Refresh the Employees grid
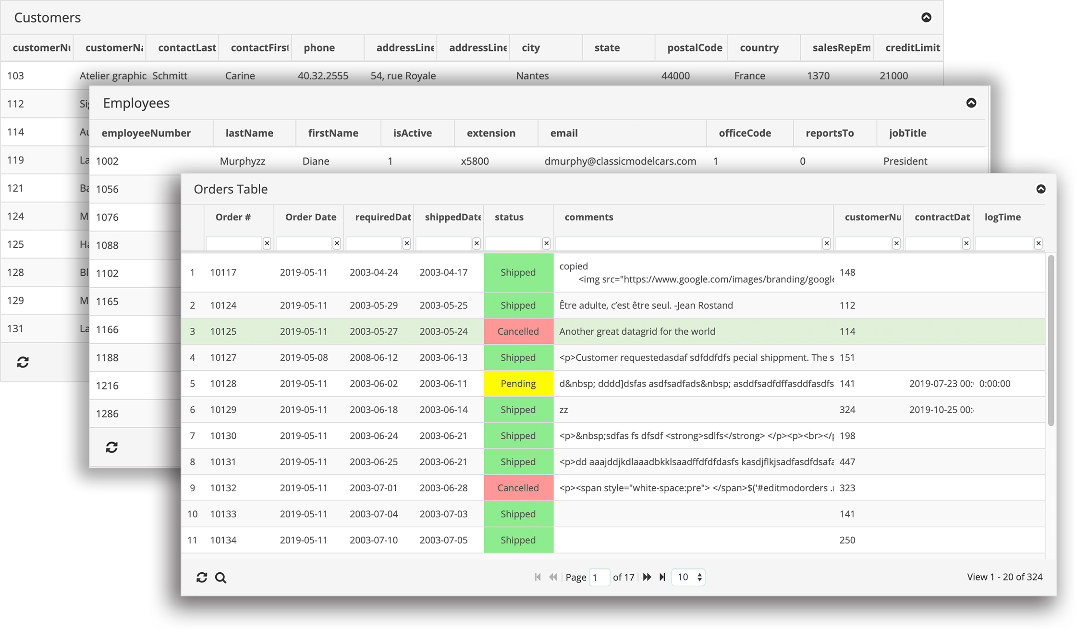 click(x=112, y=447)
